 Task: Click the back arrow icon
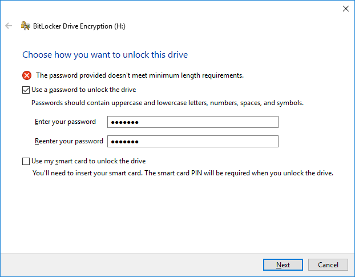coord(9,26)
